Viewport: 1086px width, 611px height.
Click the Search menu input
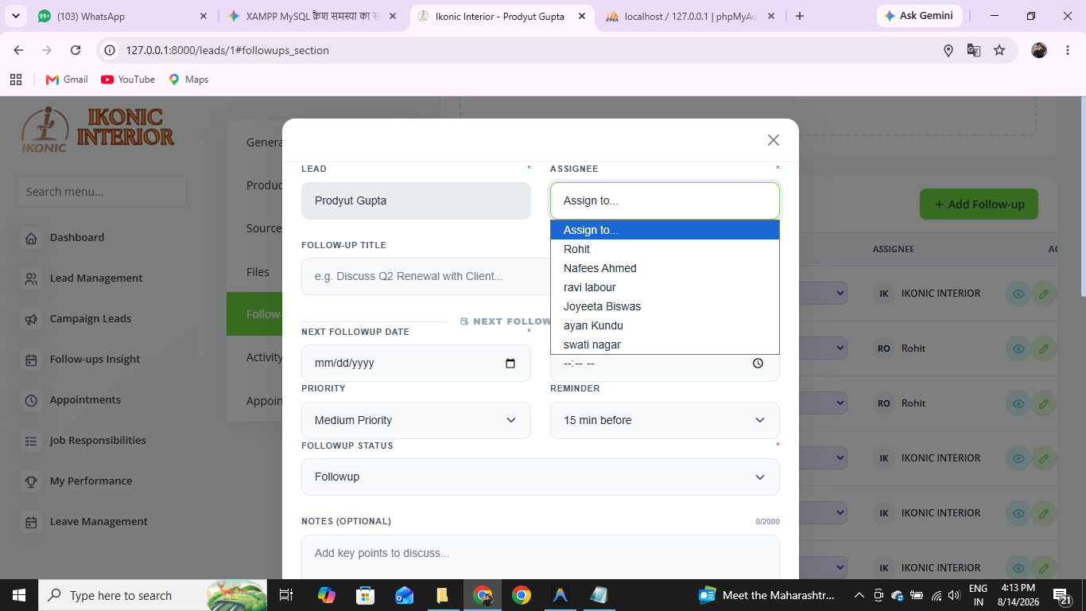coord(101,192)
